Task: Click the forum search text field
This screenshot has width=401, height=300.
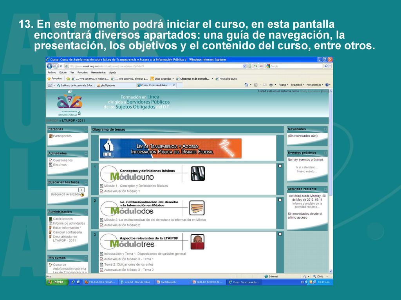Action: pos(64,190)
